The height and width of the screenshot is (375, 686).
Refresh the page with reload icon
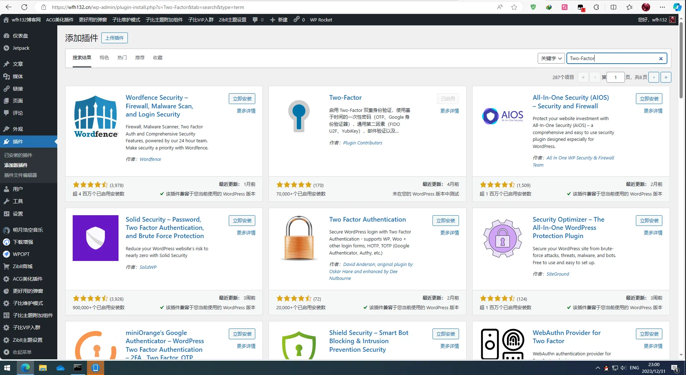click(x=24, y=7)
